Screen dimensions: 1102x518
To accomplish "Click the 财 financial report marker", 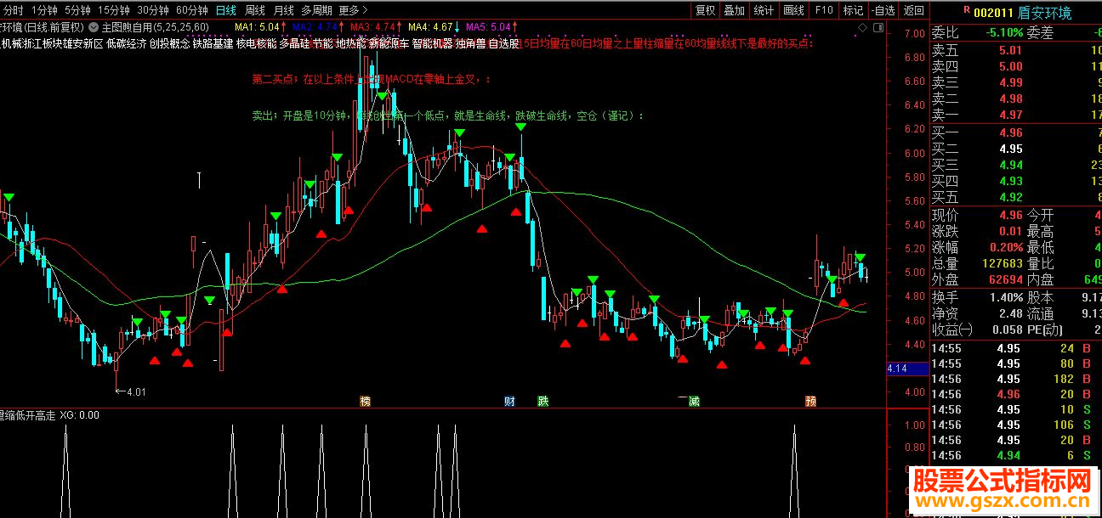I will coord(509,401).
